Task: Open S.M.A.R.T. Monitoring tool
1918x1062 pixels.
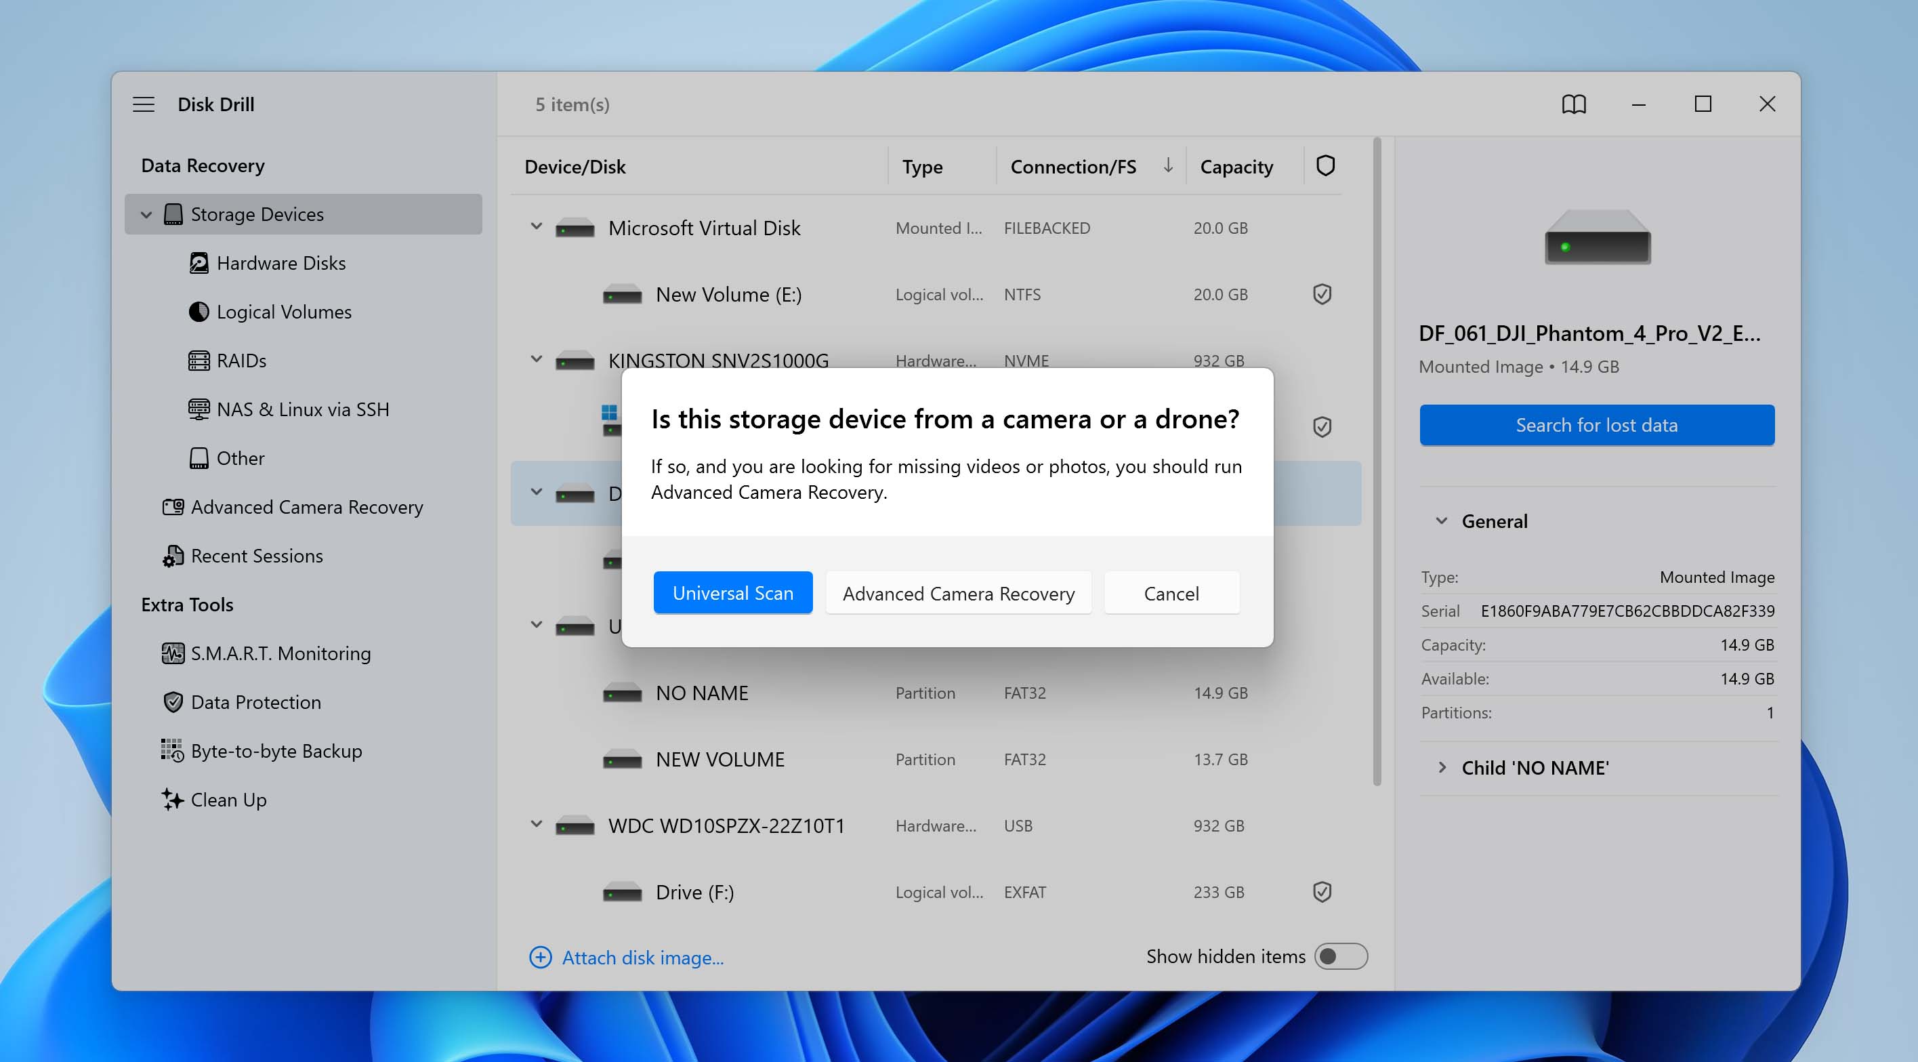Action: pos(280,653)
